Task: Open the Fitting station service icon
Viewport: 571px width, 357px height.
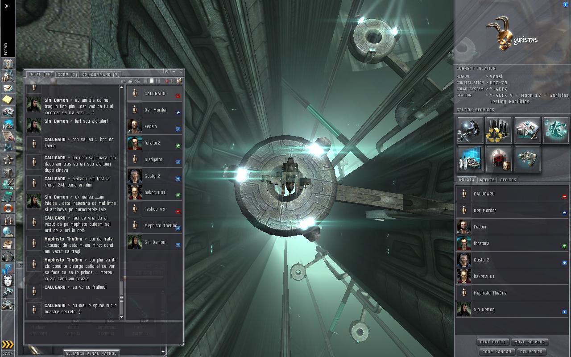Action: click(x=556, y=130)
